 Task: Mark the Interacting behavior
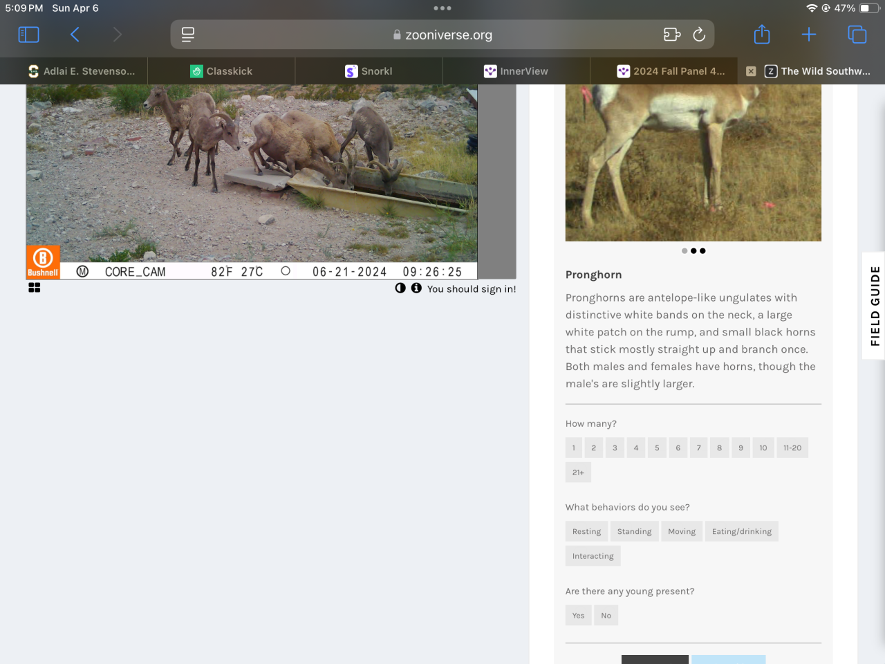(593, 556)
